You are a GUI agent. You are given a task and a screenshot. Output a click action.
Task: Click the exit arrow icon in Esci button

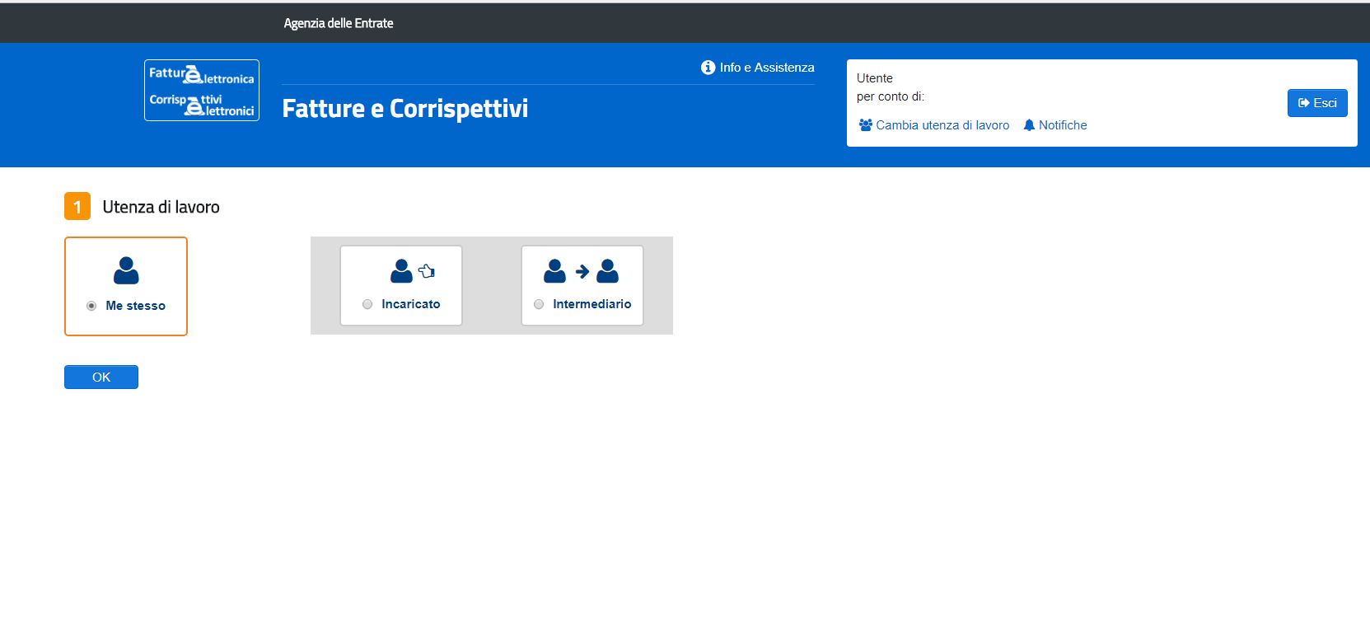[x=1303, y=103]
